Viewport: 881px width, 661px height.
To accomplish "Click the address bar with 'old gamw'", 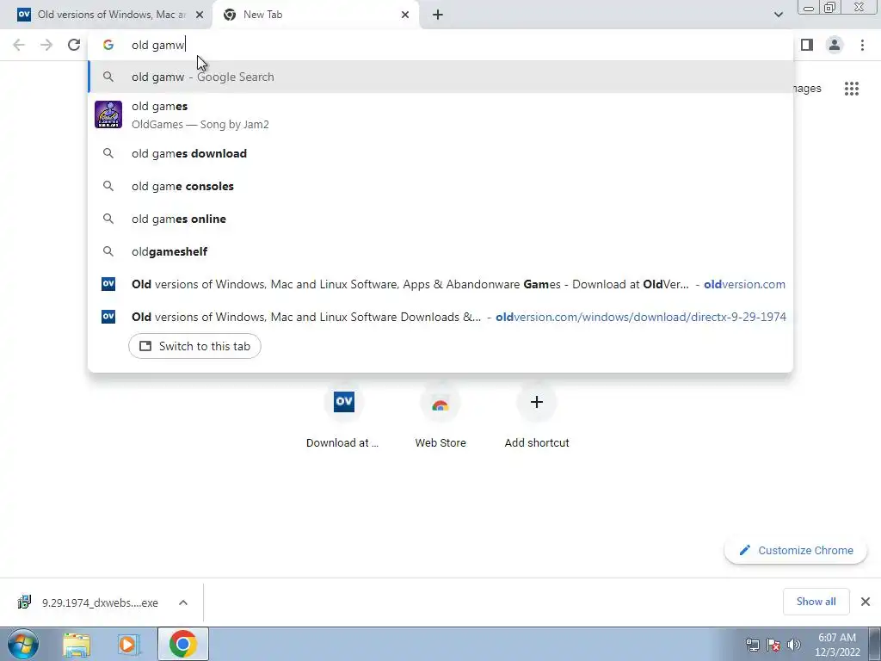I will pyautogui.click(x=440, y=45).
